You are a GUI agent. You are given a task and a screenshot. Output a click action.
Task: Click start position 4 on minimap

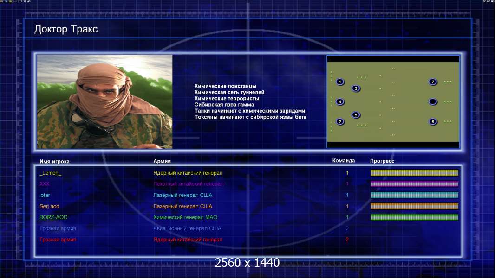coord(340,101)
